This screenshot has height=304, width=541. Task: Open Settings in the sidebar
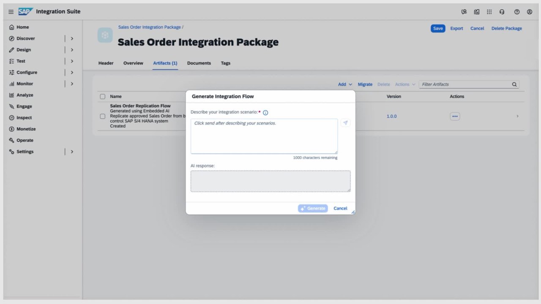click(25, 152)
